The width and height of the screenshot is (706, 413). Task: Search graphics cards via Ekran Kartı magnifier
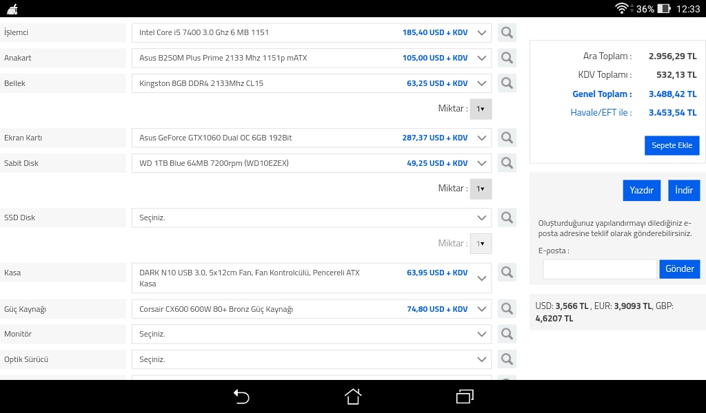pyautogui.click(x=507, y=138)
